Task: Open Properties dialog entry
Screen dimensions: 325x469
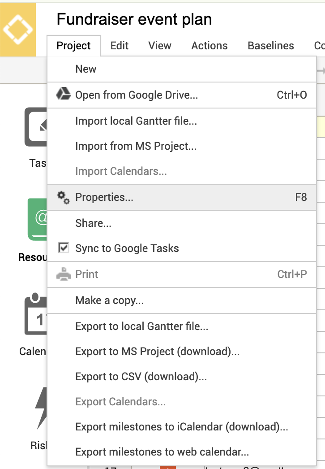Action: [x=182, y=197]
